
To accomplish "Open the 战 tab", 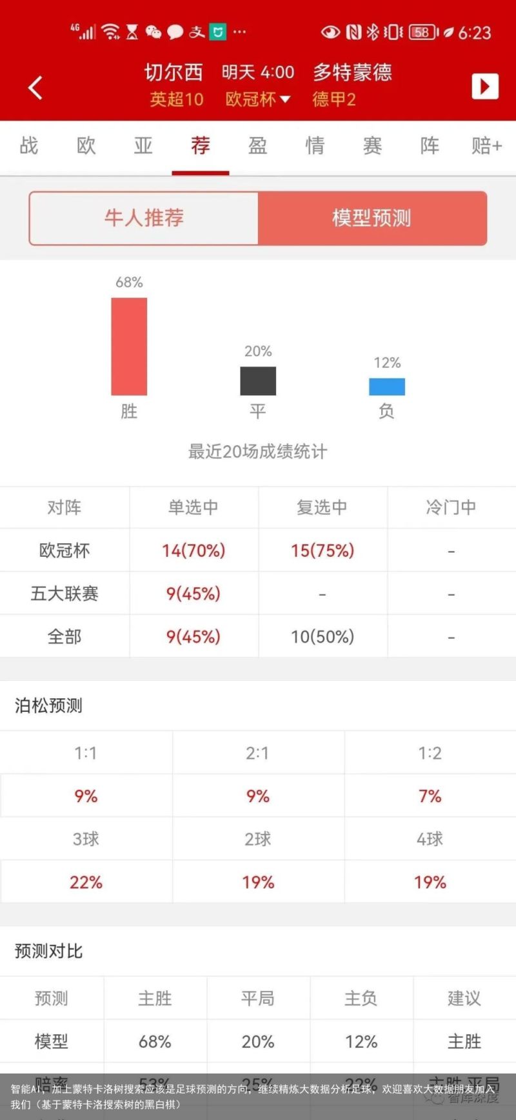I will coord(29,146).
